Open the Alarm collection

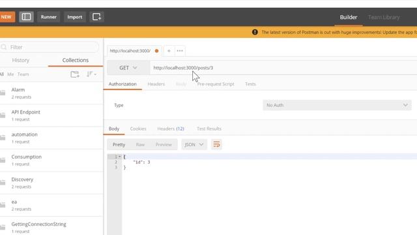tap(51, 93)
